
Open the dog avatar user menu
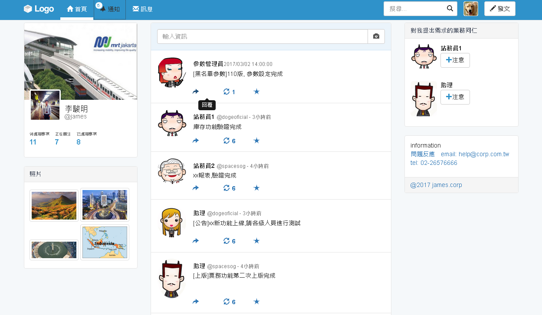[x=470, y=9]
